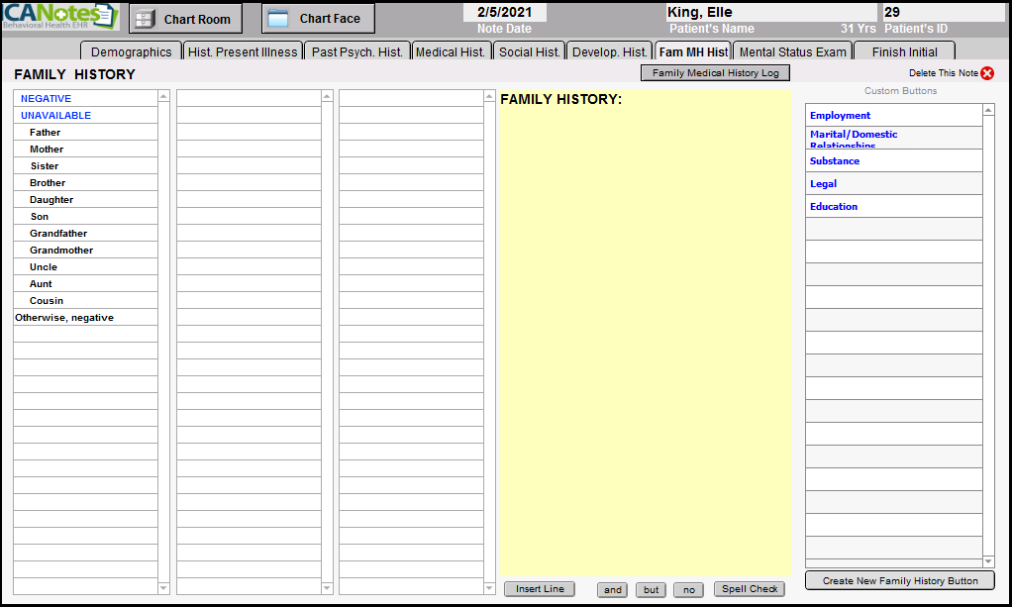Choose Grandmother from relatives list
This screenshot has height=607, width=1012.
pyautogui.click(x=85, y=250)
